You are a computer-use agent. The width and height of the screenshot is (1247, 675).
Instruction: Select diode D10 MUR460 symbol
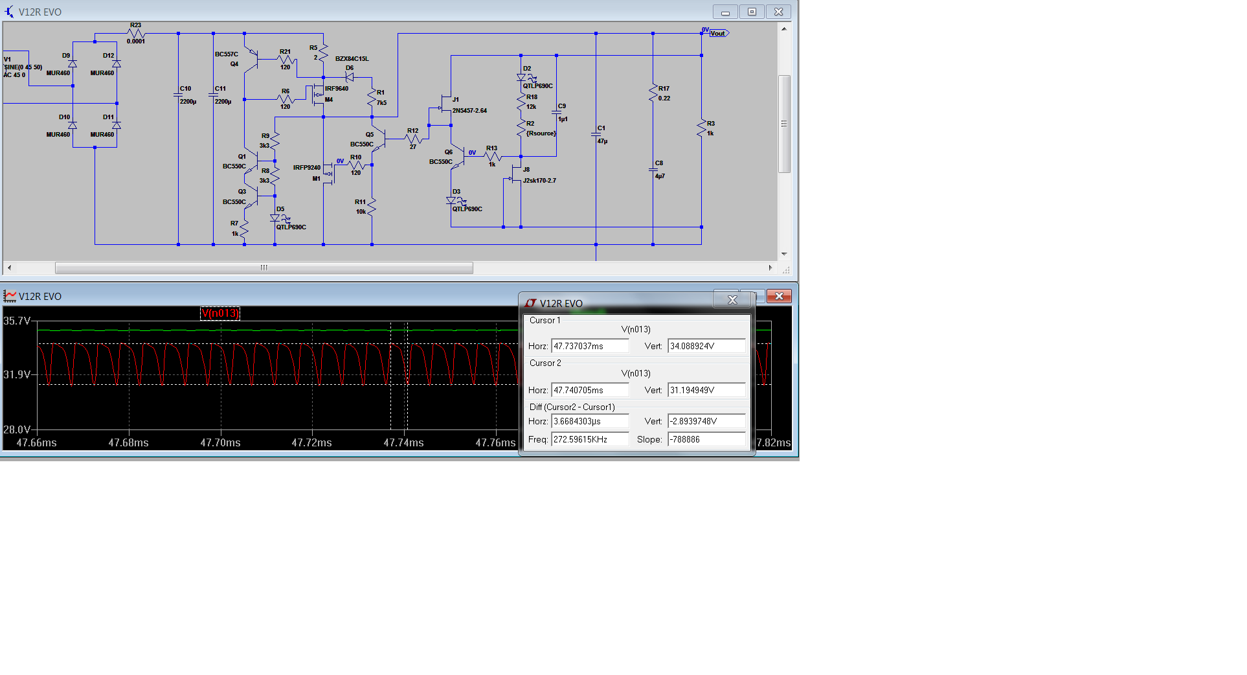[73, 125]
